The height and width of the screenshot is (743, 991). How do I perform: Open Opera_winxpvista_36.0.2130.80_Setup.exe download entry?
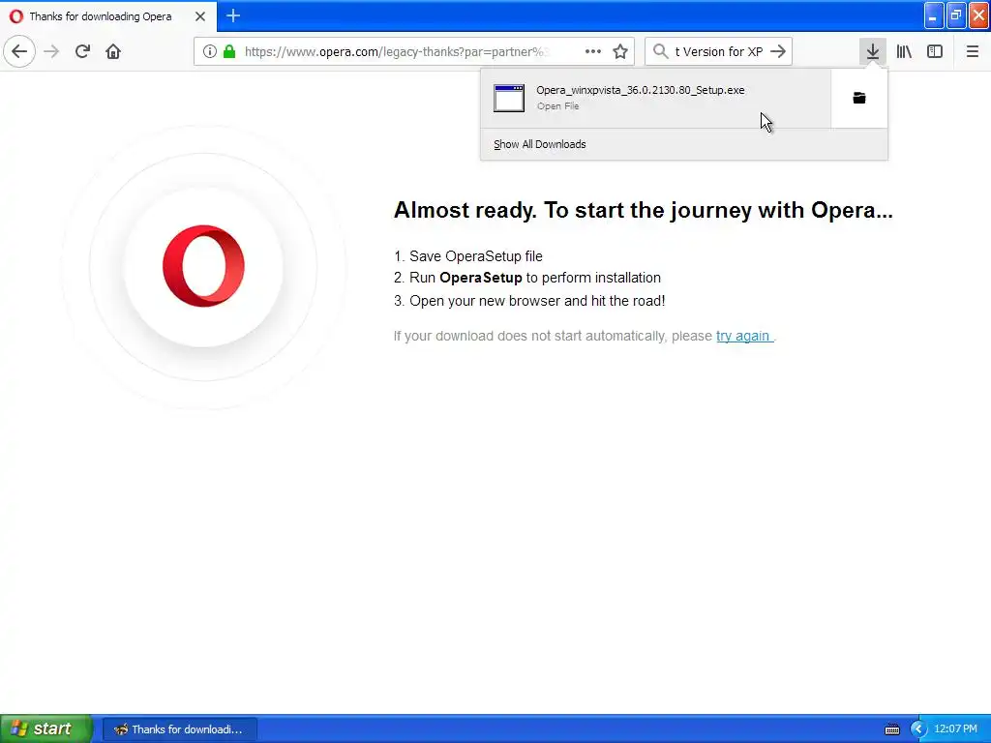coord(655,98)
